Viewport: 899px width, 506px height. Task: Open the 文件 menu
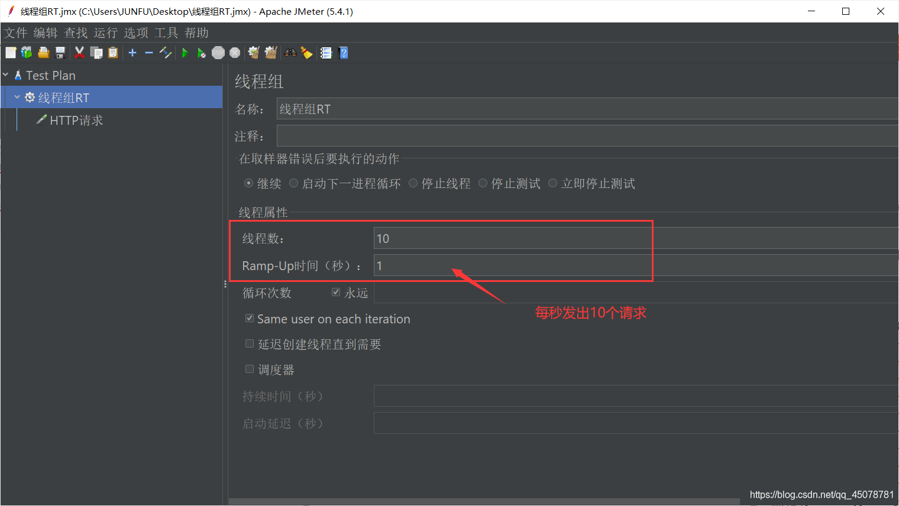click(15, 33)
